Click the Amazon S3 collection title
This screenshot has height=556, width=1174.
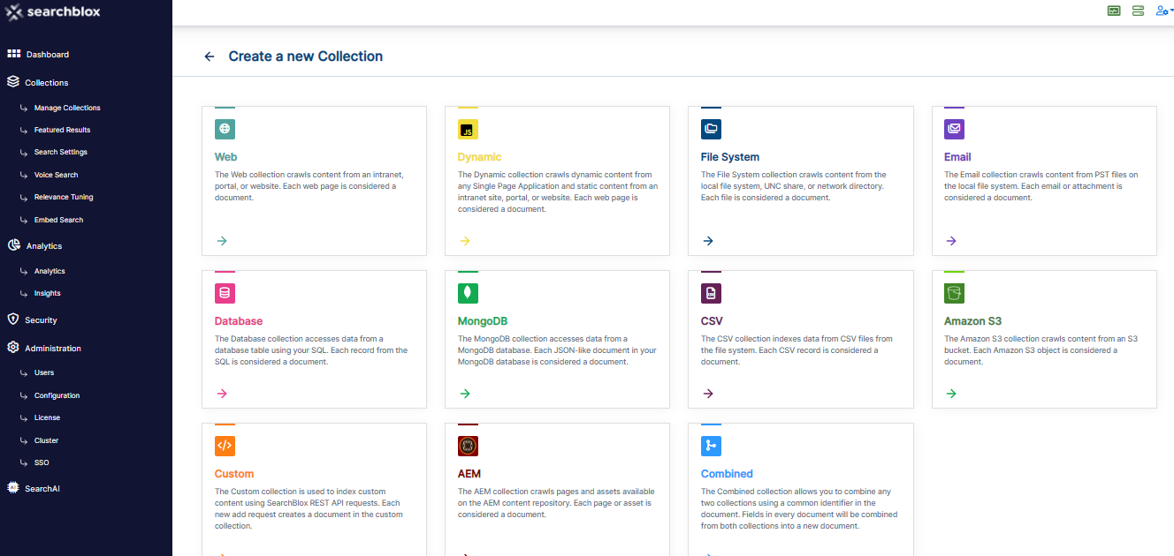tap(972, 321)
